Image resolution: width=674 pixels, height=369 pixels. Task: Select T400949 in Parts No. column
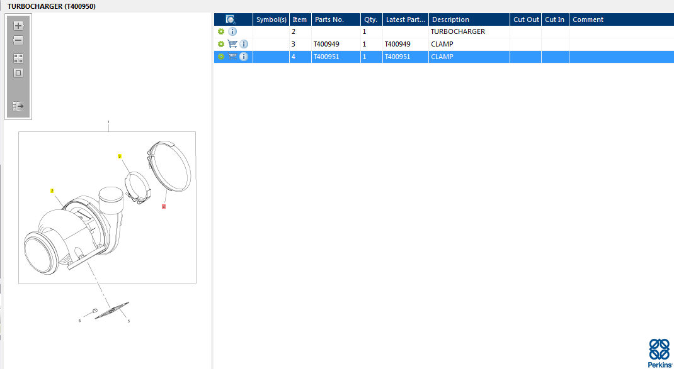pos(327,44)
